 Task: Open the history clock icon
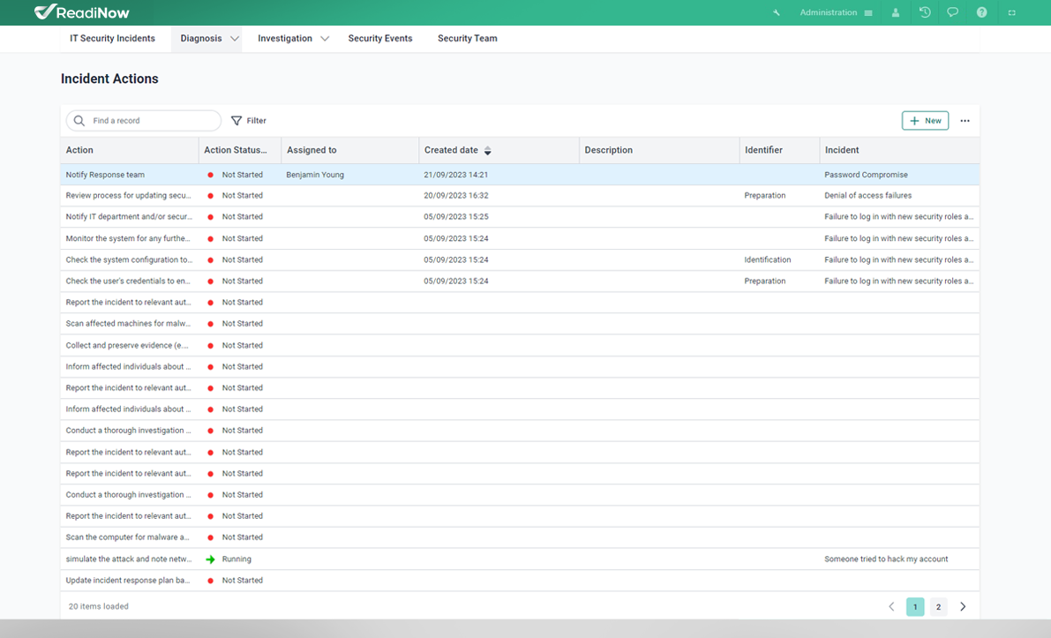pos(925,12)
